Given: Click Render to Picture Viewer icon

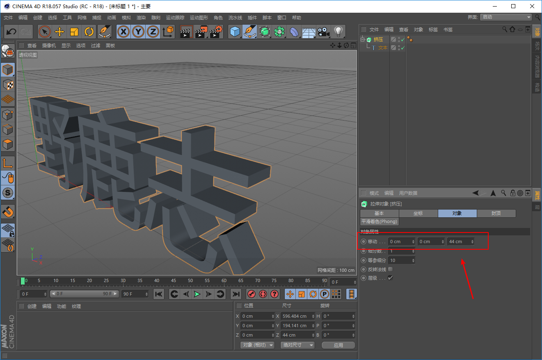Looking at the screenshot, I should (x=201, y=32).
